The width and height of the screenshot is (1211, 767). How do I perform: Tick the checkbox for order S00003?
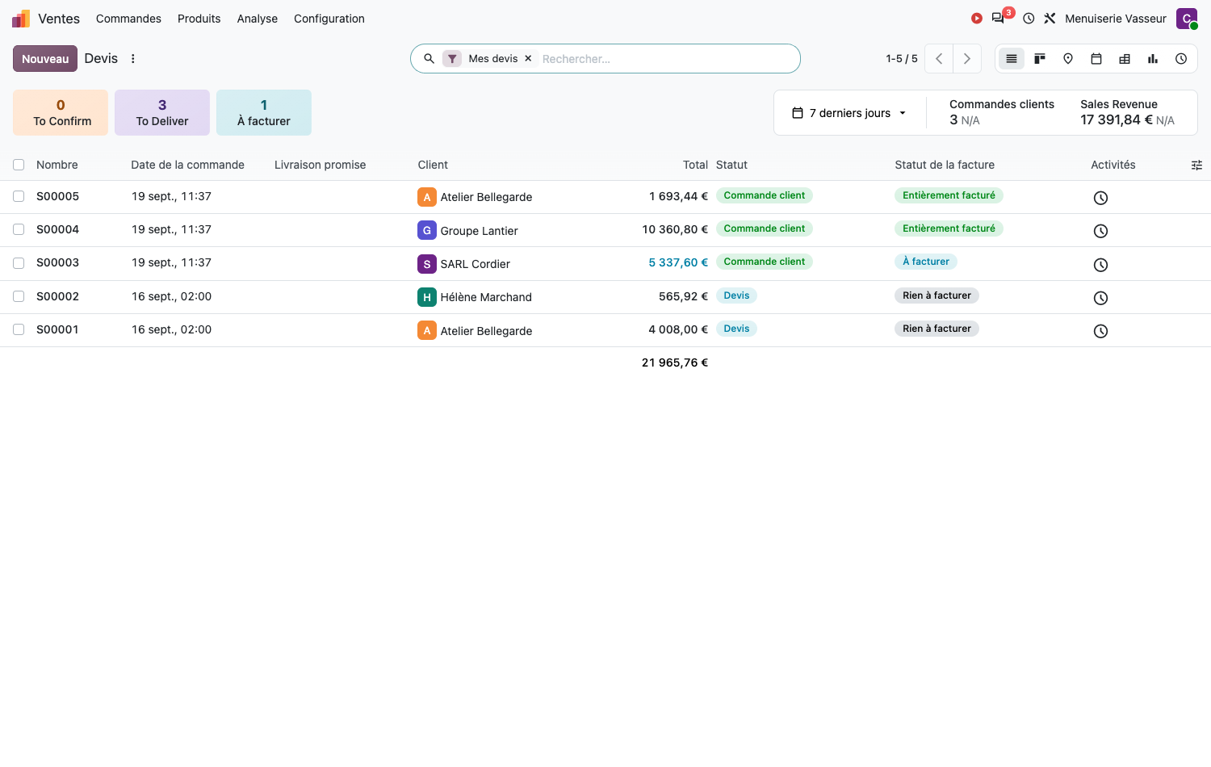point(19,262)
